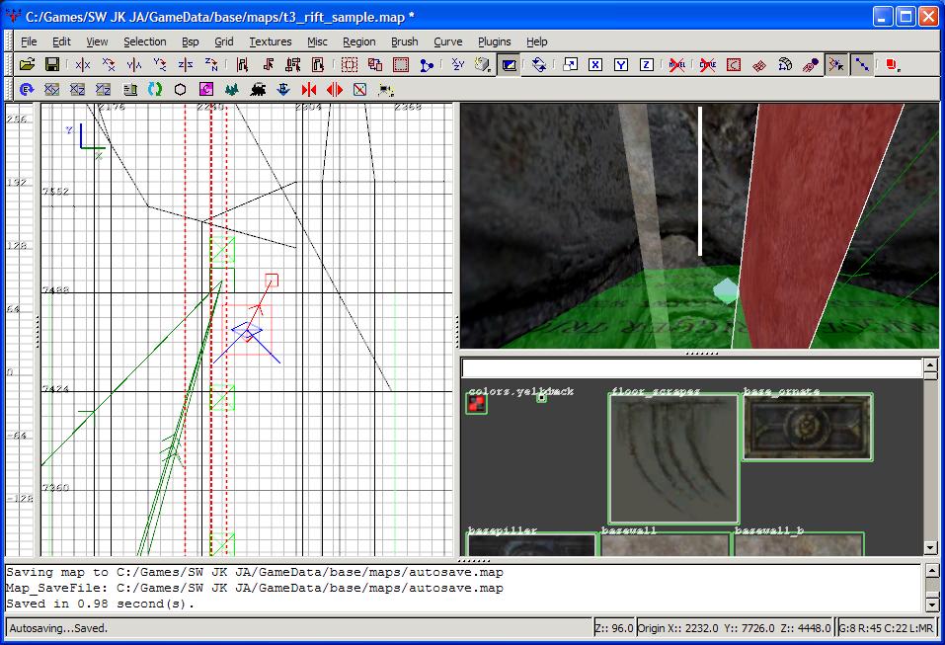Open the Selection menu
The height and width of the screenshot is (645, 945).
(144, 41)
